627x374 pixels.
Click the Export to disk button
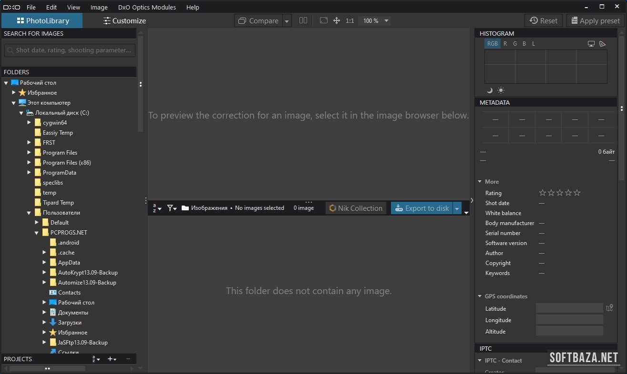coord(421,208)
